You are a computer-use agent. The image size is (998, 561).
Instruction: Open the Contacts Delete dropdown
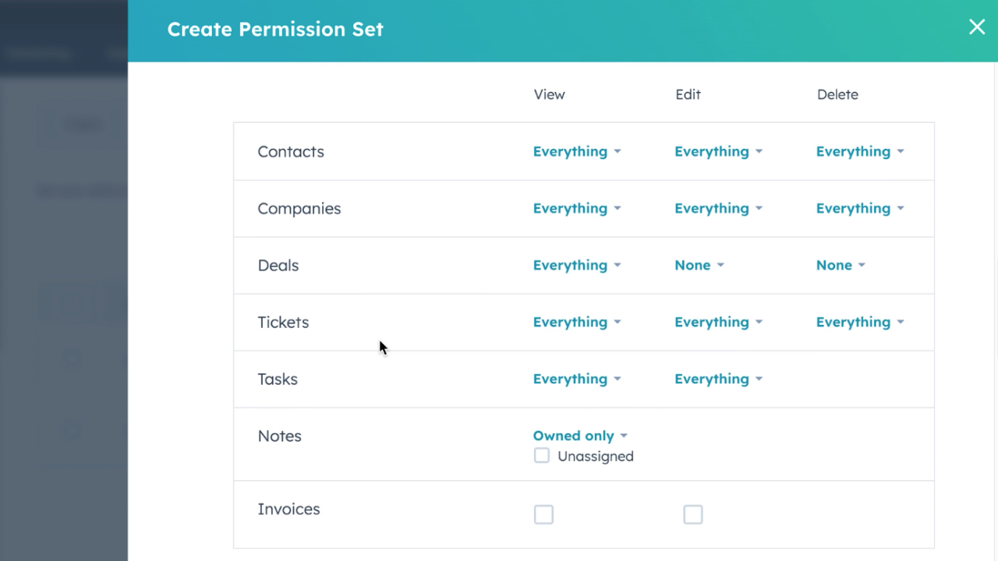860,151
